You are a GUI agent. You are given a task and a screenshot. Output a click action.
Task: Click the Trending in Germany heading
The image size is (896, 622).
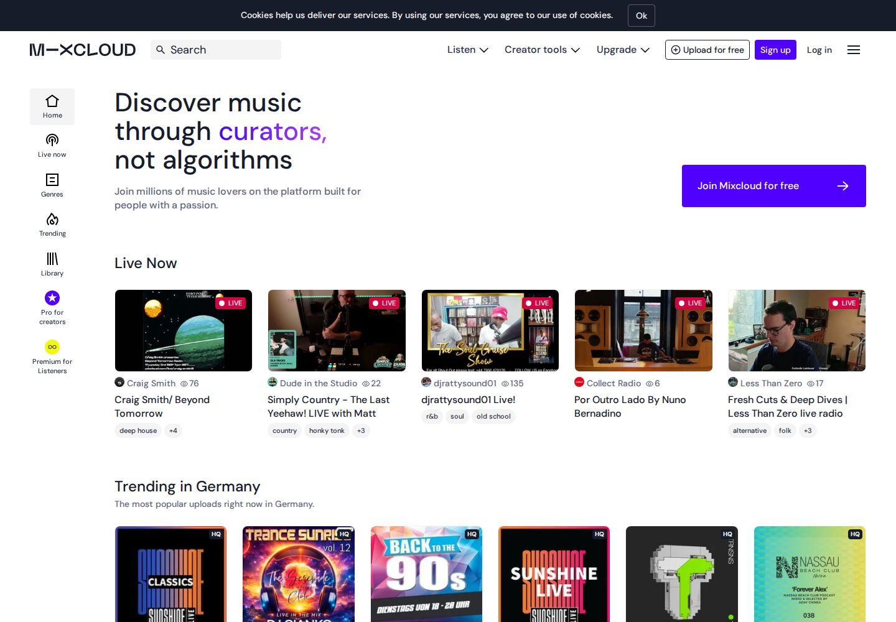point(187,486)
